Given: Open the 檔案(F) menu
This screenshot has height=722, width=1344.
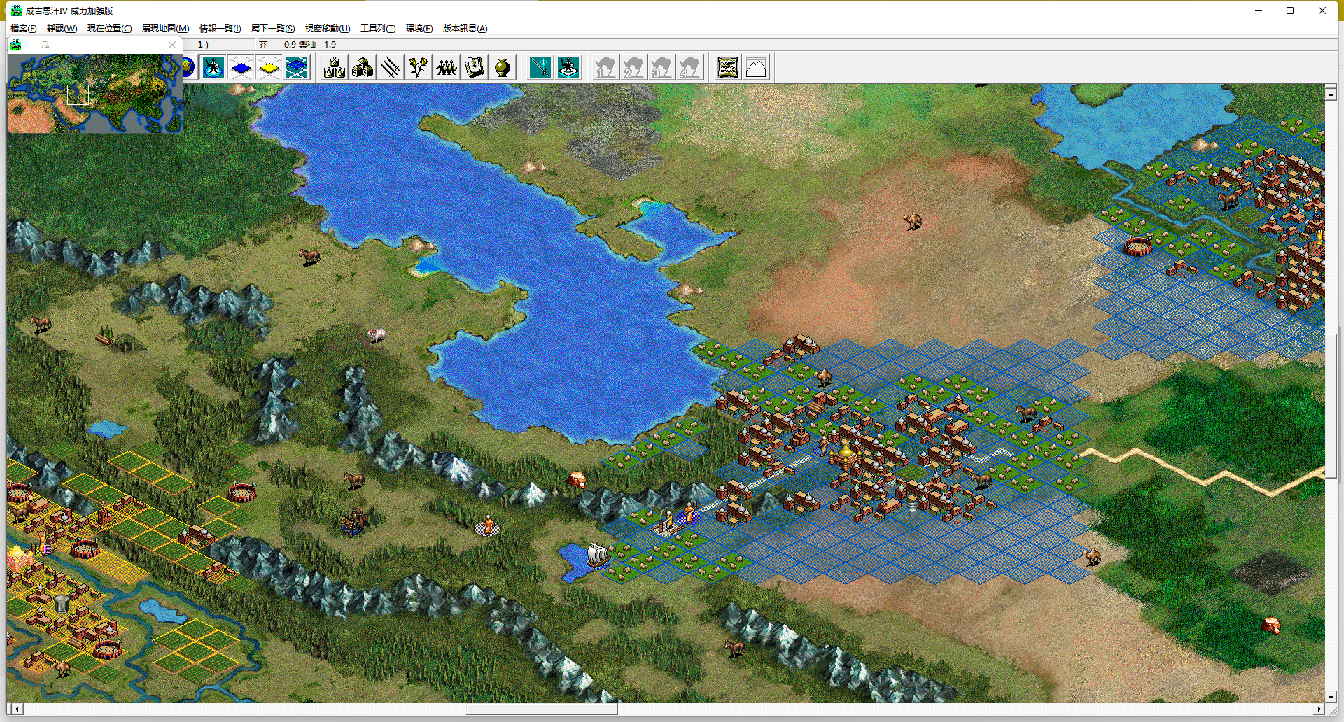Looking at the screenshot, I should tap(23, 29).
